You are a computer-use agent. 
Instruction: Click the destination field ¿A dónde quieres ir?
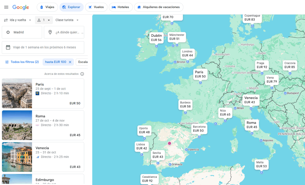pyautogui.click(x=64, y=32)
